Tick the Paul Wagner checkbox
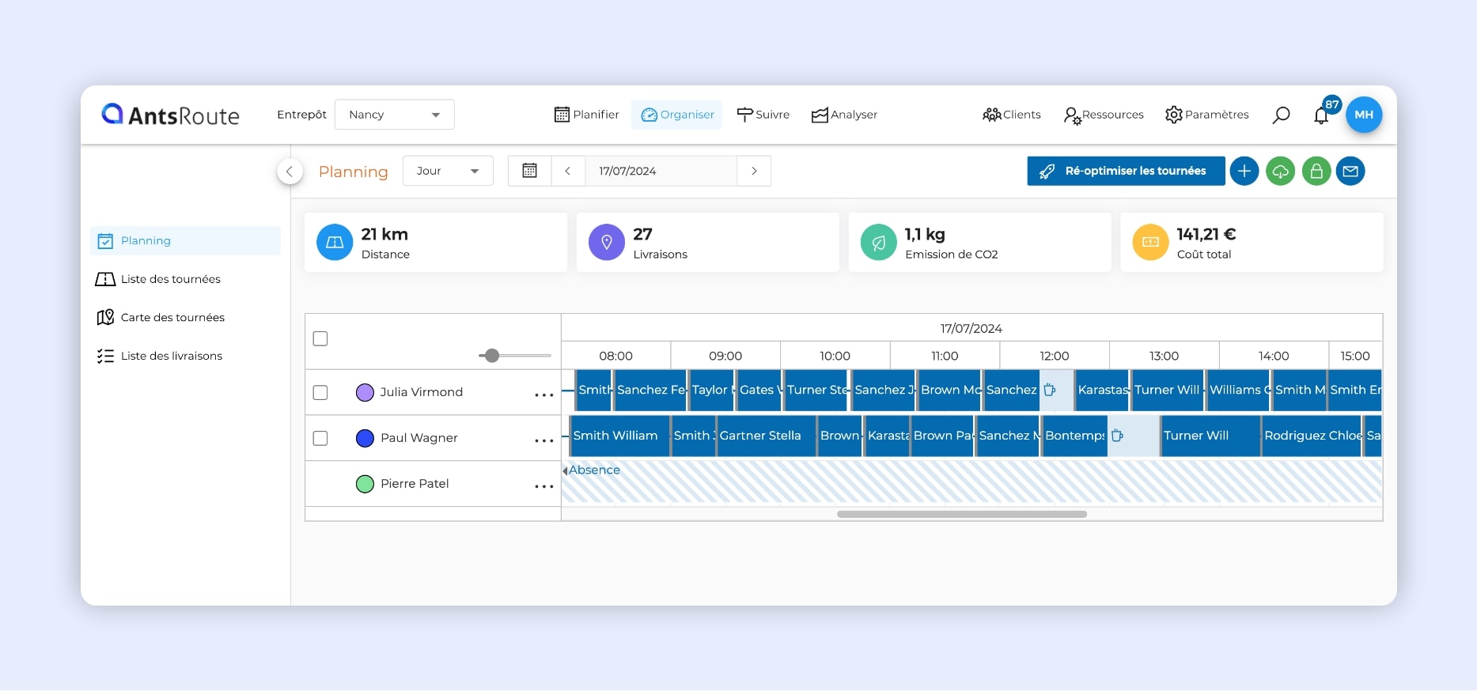The image size is (1477, 691). click(320, 438)
